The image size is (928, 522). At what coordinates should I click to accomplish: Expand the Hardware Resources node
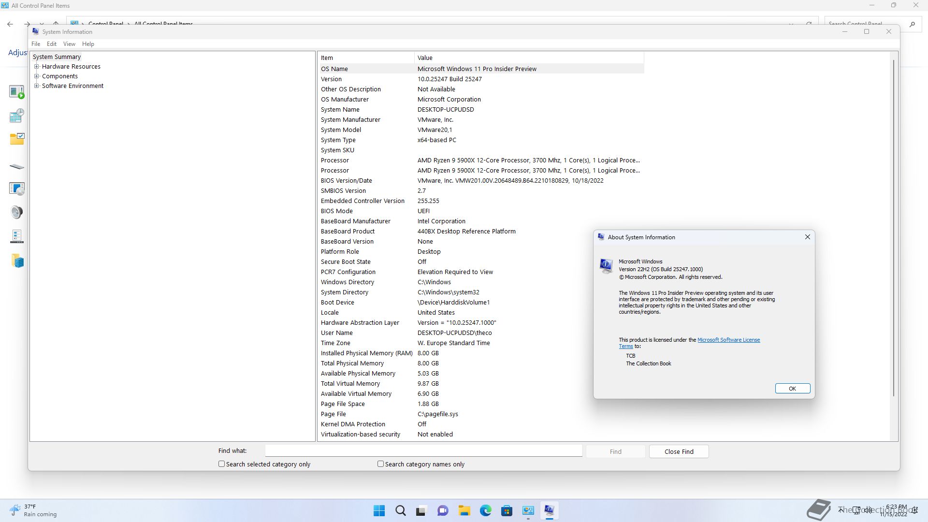point(36,67)
